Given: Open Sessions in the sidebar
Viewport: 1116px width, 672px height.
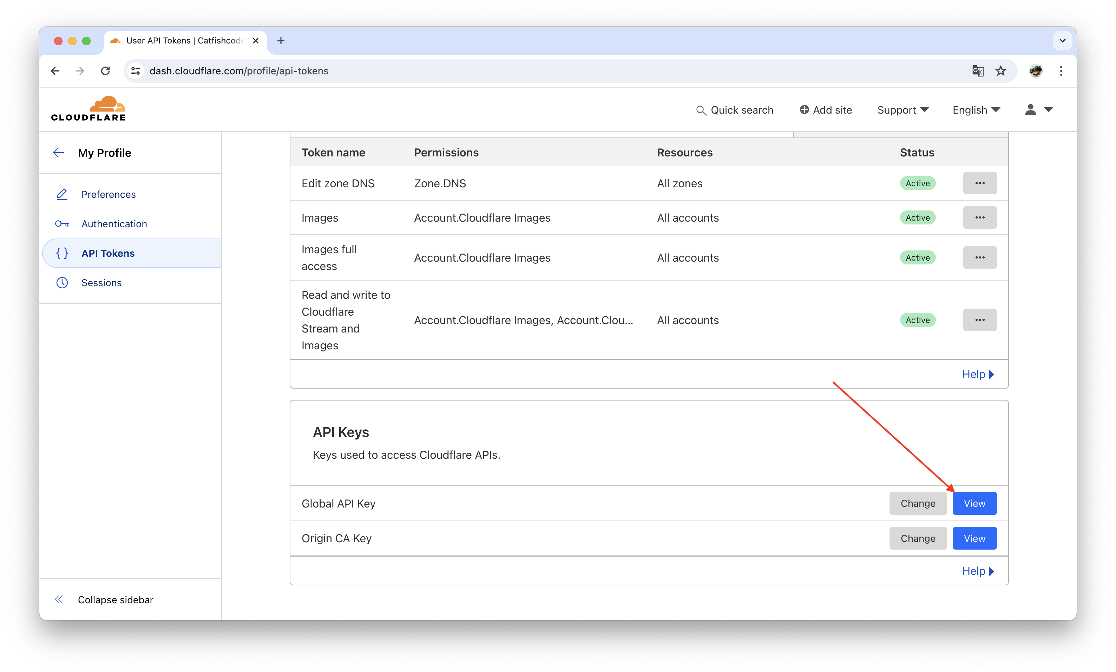Looking at the screenshot, I should pos(101,283).
